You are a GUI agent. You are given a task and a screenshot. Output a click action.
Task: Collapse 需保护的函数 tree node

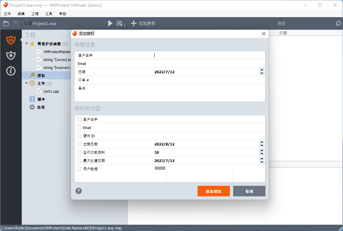[x=26, y=44]
